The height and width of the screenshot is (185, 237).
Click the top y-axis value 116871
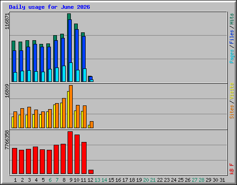click(7, 21)
